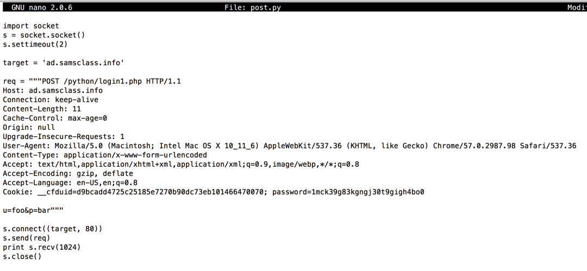The image size is (587, 271).
Task: Place cursor on 's = socket.socket()' line
Action: [x=44, y=35]
